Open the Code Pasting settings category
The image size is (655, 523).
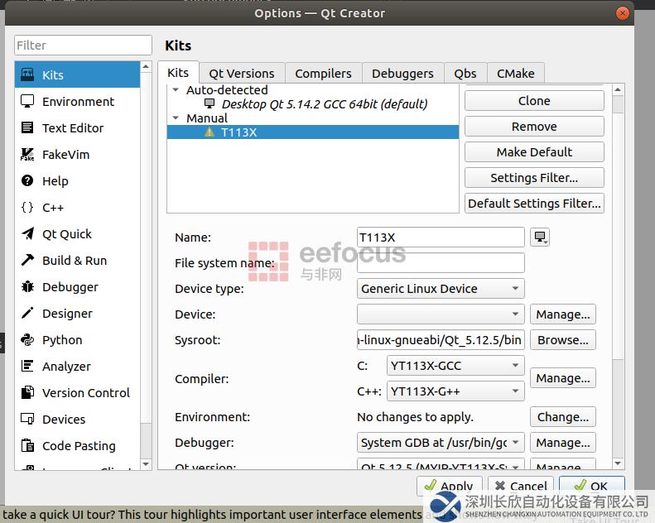tap(77, 446)
